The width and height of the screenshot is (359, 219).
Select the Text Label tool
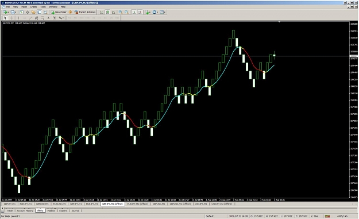pyautogui.click(x=54, y=18)
